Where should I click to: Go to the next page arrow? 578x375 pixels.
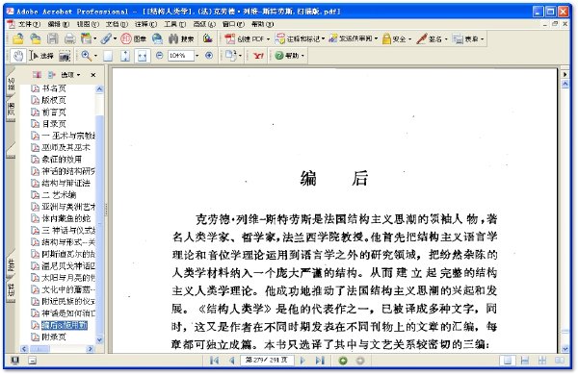pos(303,361)
